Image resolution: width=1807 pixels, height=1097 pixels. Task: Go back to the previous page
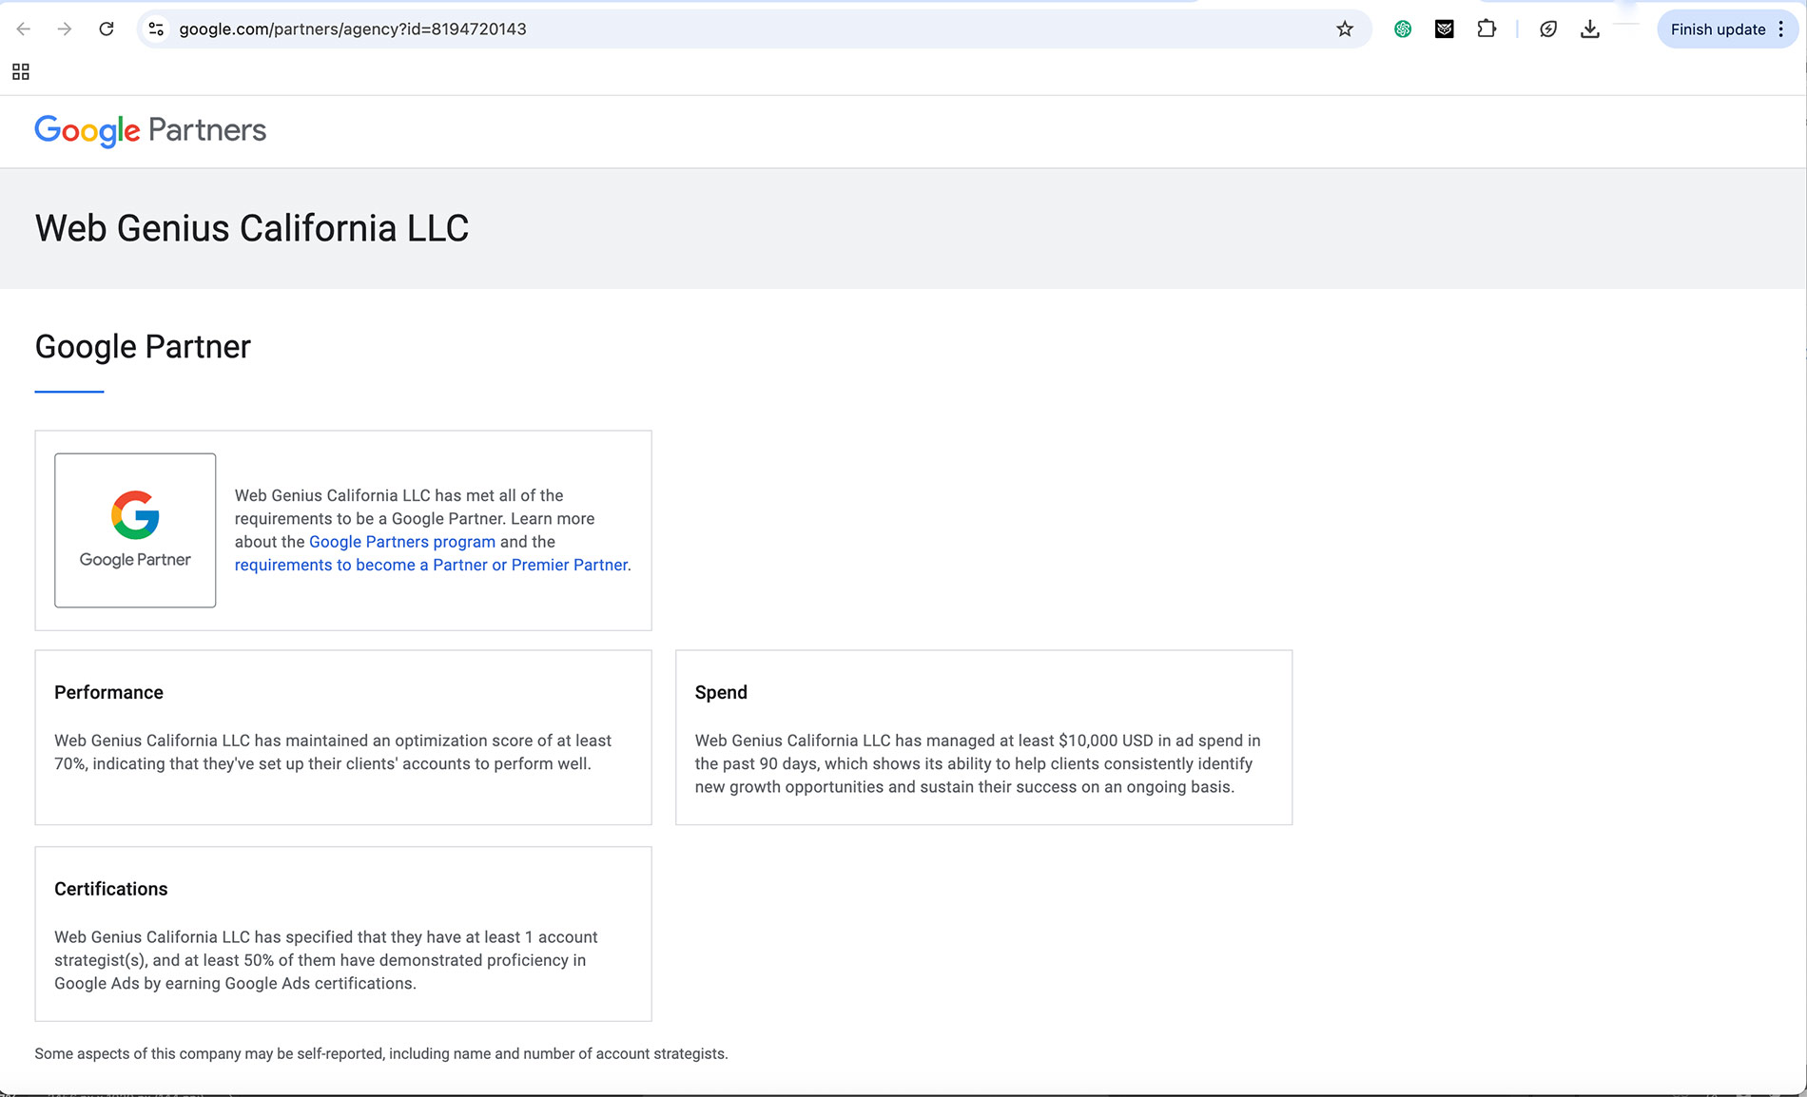(x=24, y=29)
